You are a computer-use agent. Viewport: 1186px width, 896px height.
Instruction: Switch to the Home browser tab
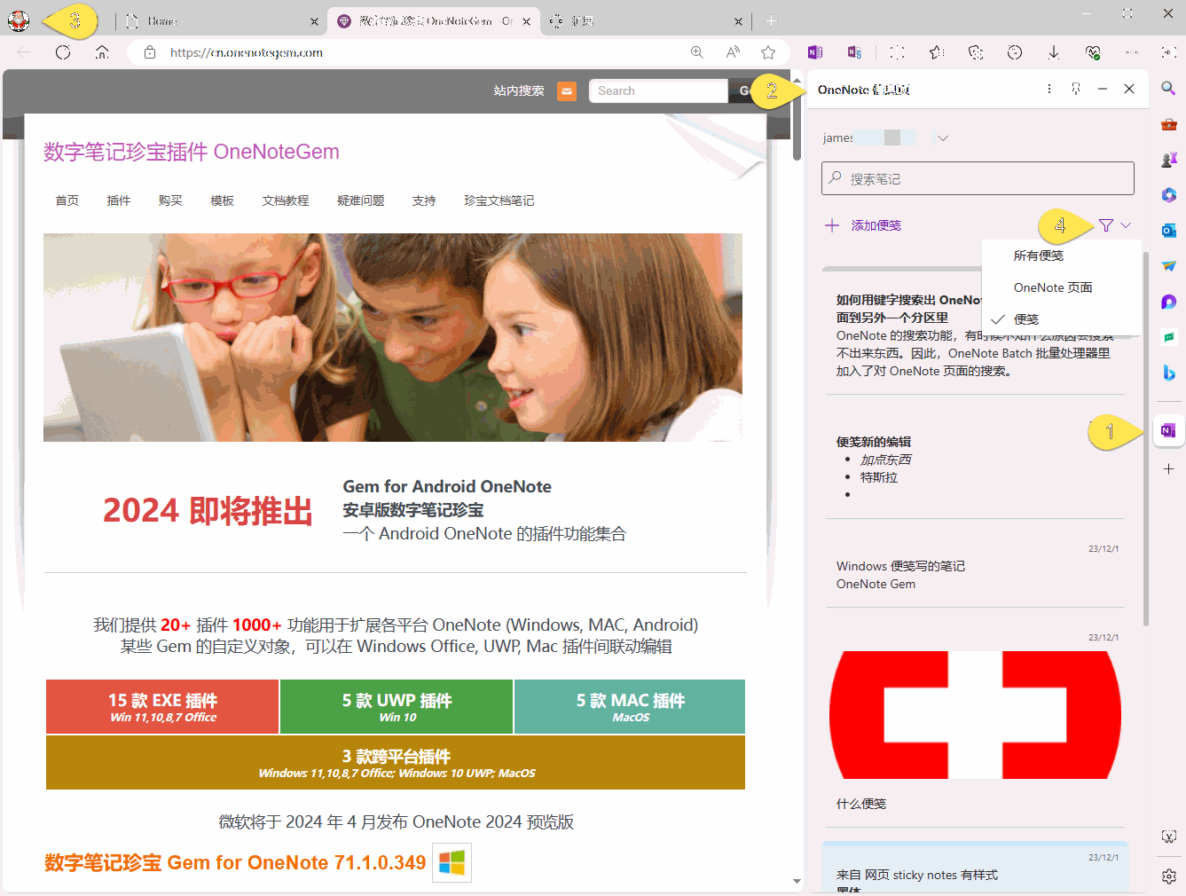(x=220, y=21)
